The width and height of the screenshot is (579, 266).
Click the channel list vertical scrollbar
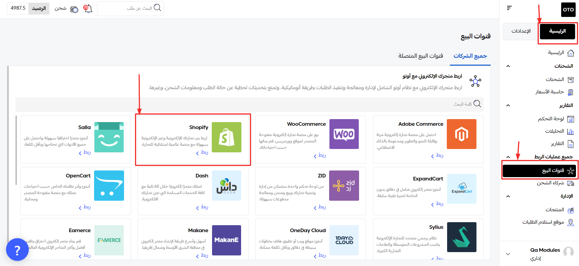[x=16, y=150]
